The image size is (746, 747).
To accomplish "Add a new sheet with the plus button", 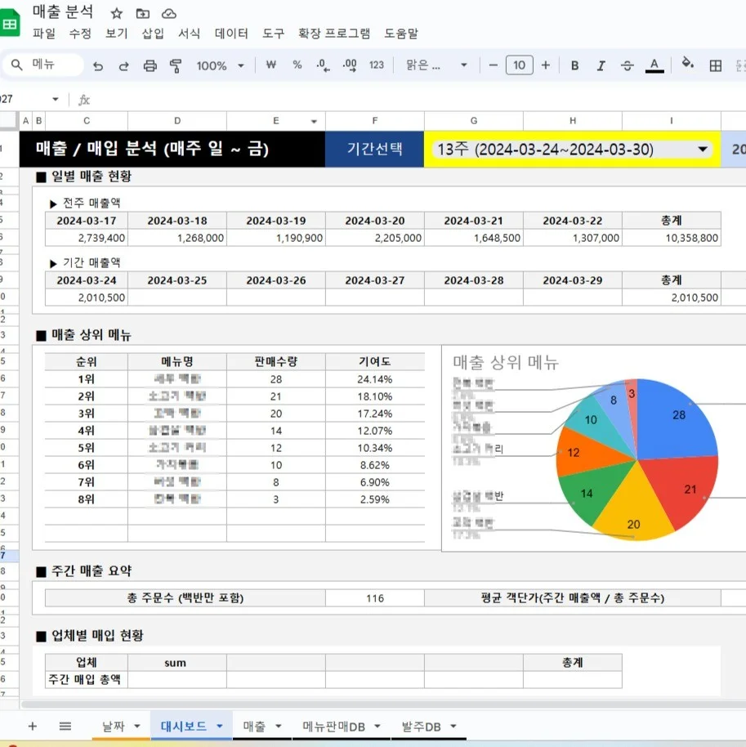I will click(32, 726).
